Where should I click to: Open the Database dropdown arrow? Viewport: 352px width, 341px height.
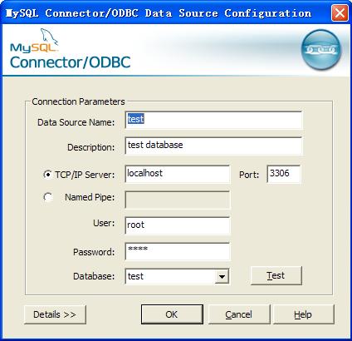[x=222, y=276]
